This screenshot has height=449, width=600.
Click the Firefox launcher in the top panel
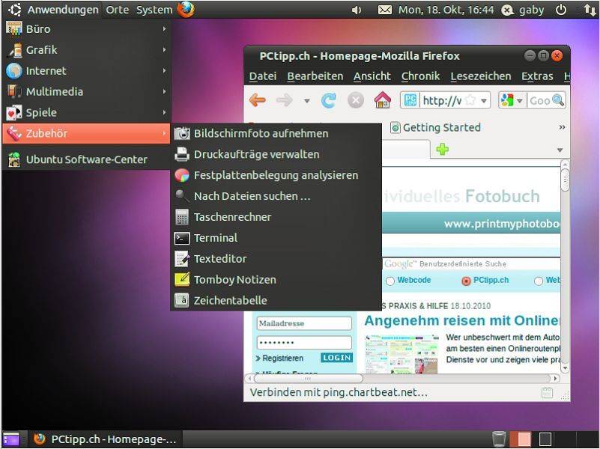point(186,9)
